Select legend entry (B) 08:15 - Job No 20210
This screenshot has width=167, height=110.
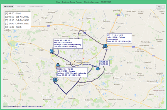click(x=17, y=17)
